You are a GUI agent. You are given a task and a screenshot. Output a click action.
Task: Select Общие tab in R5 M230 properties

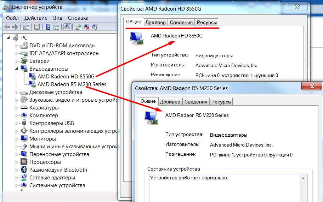pos(148,101)
